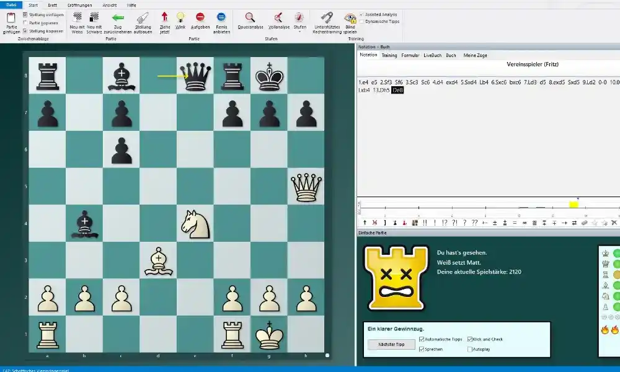Offer a draw with Remis anbieten
Image resolution: width=620 pixels, height=372 pixels.
click(x=221, y=22)
